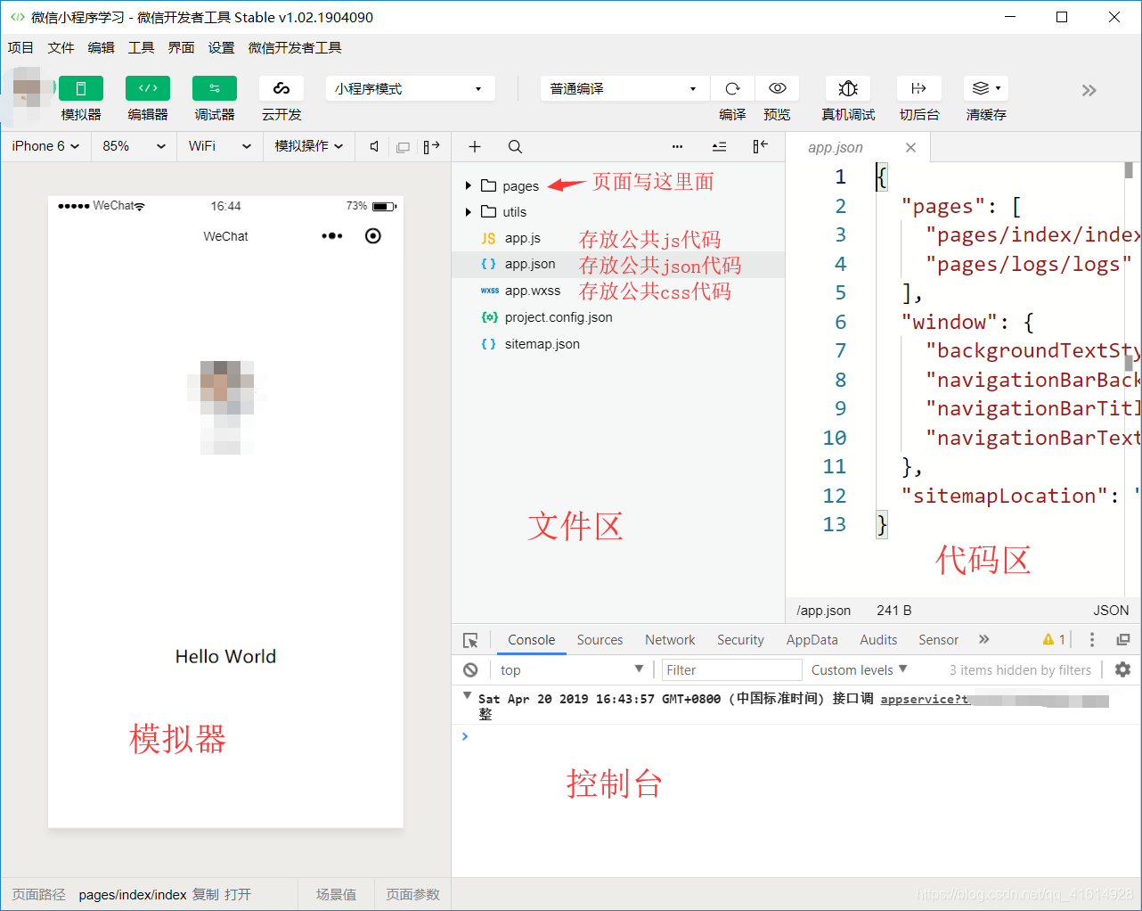Expand the toolbar overflow double-chevron
The height and width of the screenshot is (911, 1142).
(x=1089, y=90)
